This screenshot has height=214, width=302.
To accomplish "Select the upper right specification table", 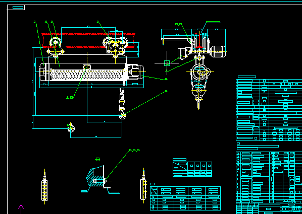I will 269,110.
